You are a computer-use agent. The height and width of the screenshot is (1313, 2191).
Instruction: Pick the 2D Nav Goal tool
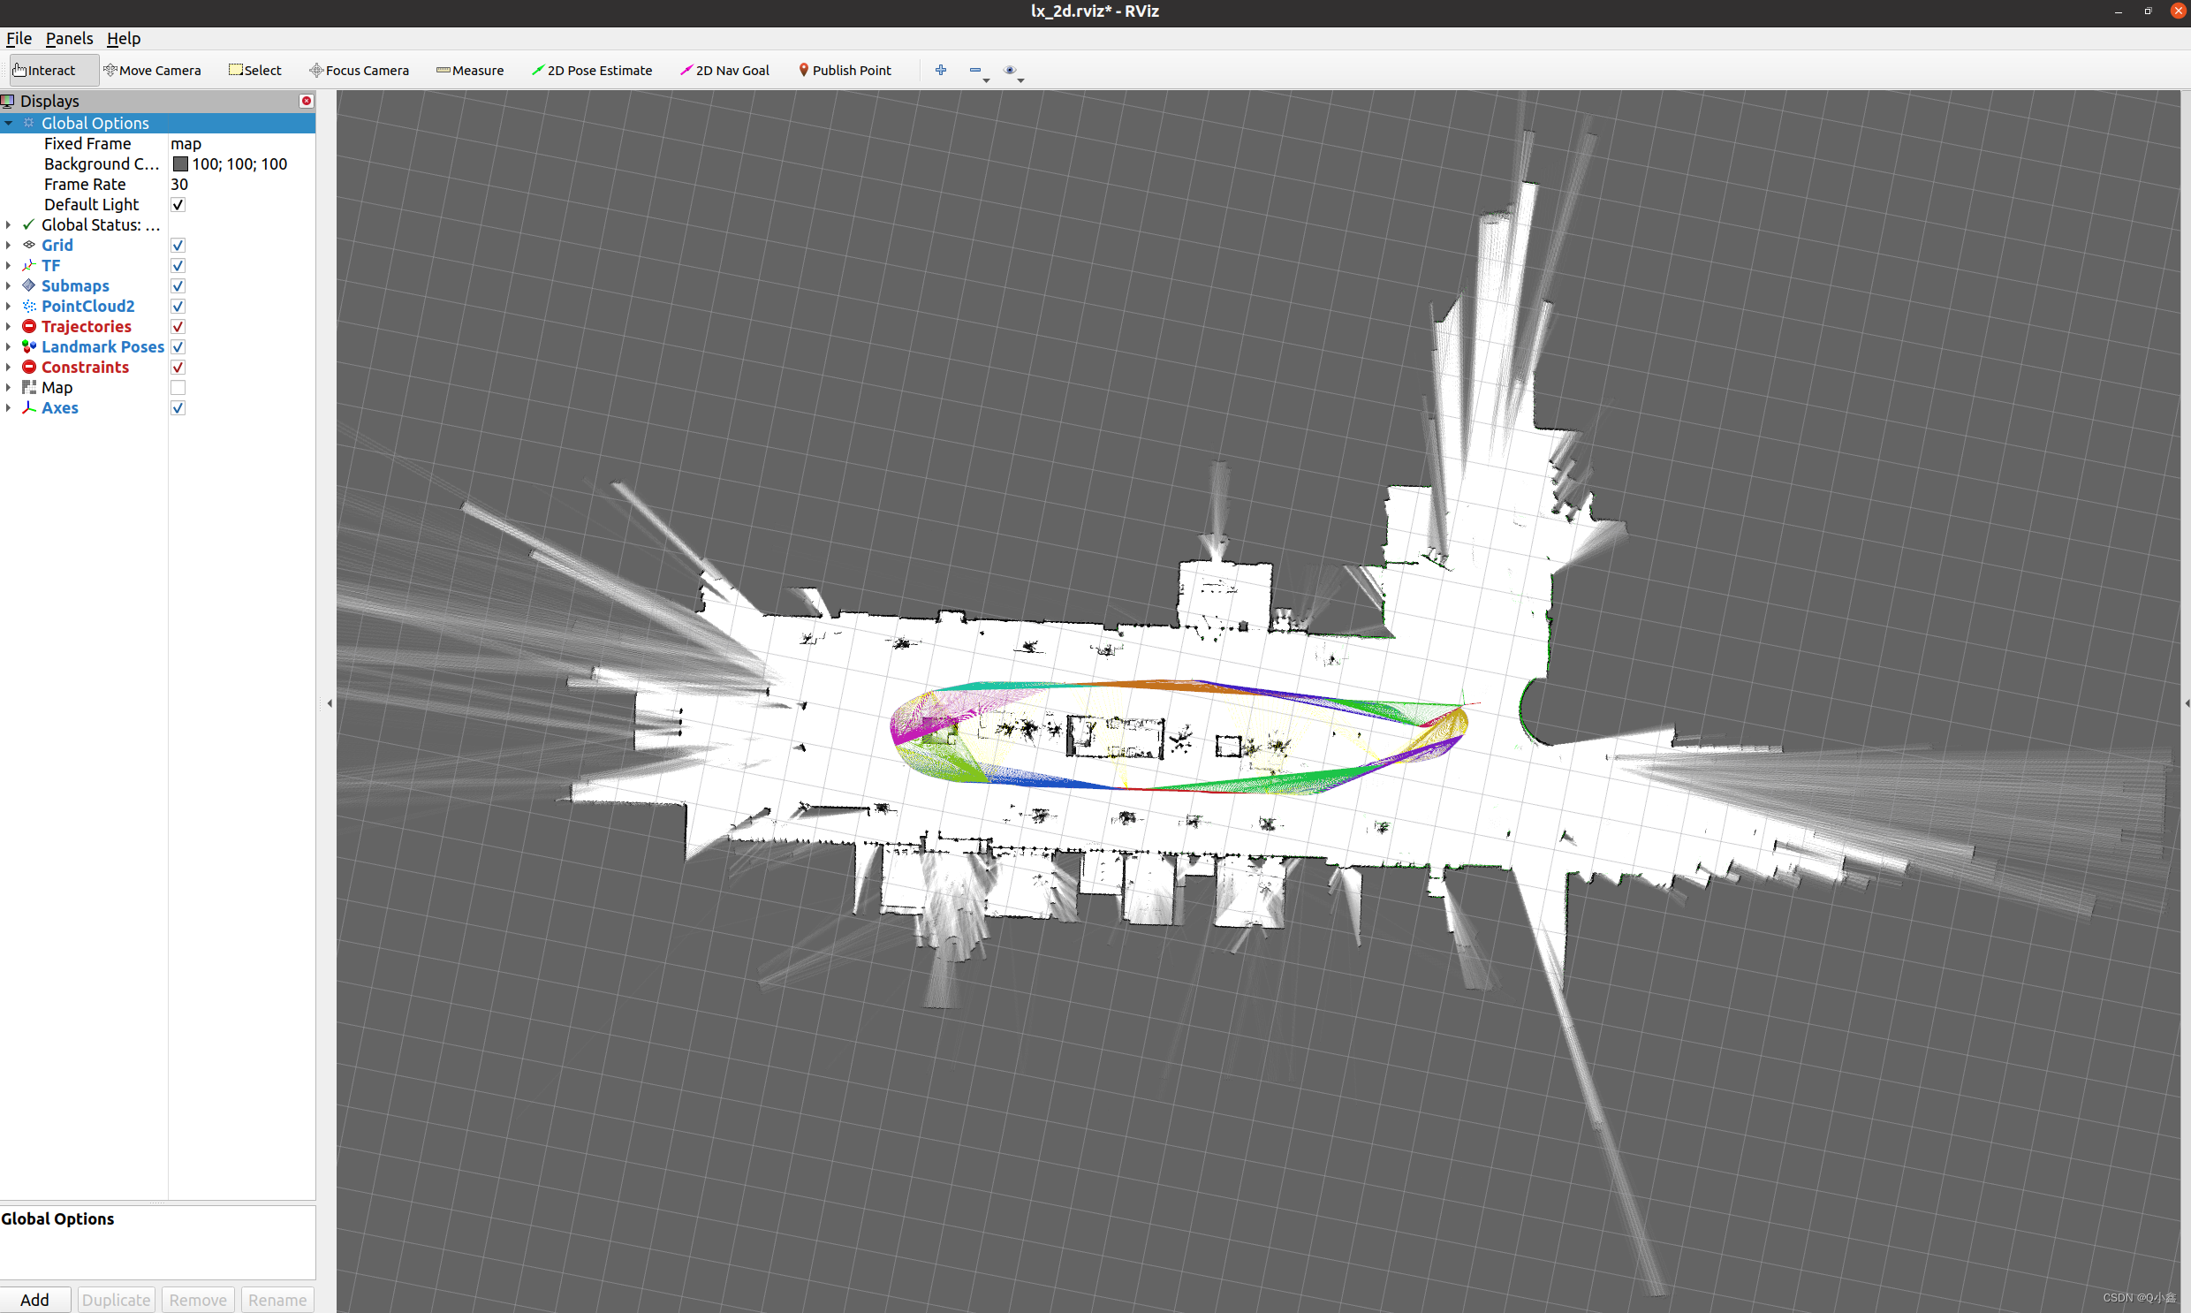point(724,71)
